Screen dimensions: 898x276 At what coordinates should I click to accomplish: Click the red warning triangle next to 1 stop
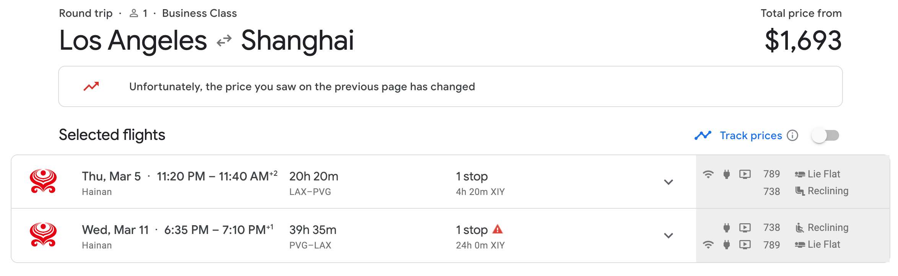(x=497, y=229)
